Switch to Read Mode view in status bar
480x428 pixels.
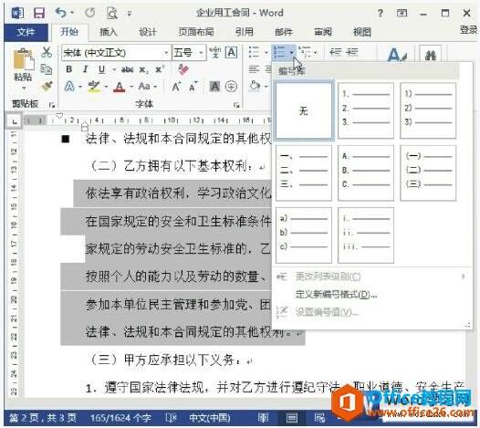pyautogui.click(x=263, y=418)
